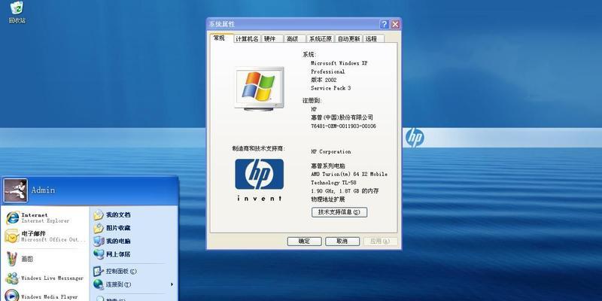This screenshot has width=602, height=301.
Task: Click the 物理地址扩展 text
Action: point(328,199)
